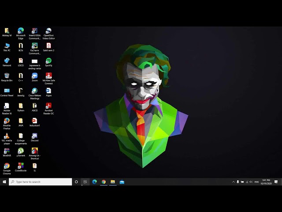The height and width of the screenshot is (212, 282).
Task: Select the folder below the C++ folder
Action: pyautogui.click(x=21, y=92)
